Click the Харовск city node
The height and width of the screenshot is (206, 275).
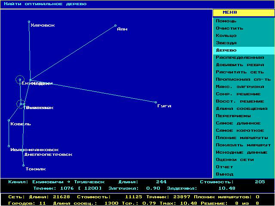(x=29, y=22)
